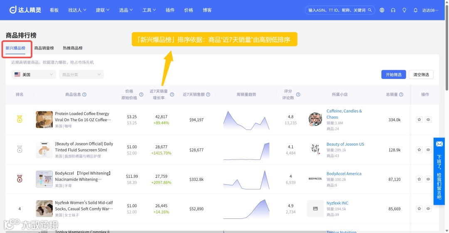This screenshot has height=233, width=449.
Task: Favorite the Nyzfexk socks product
Action: (x=419, y=208)
